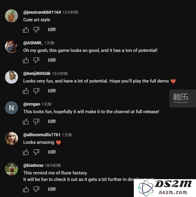Dislike @biadoras's Rune factory comment

coord(36,189)
